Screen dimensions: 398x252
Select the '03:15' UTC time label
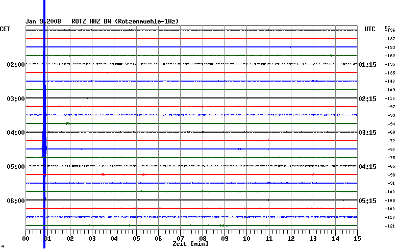367,133
